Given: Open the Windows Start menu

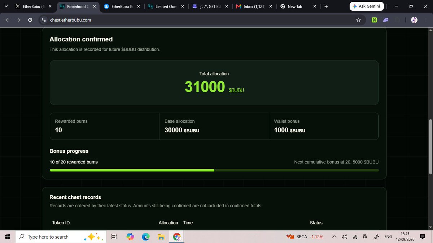Looking at the screenshot, I should [x=8, y=237].
